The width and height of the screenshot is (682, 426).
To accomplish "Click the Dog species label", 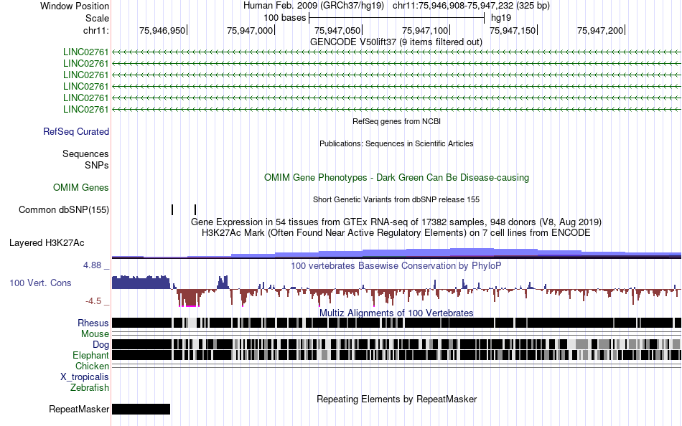I will click(101, 345).
